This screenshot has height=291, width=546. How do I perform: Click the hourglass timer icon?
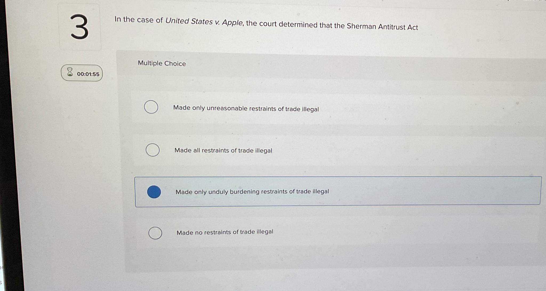point(70,72)
